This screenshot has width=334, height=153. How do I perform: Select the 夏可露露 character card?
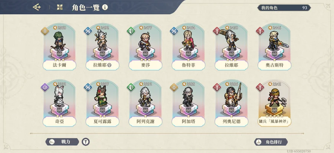102,103
